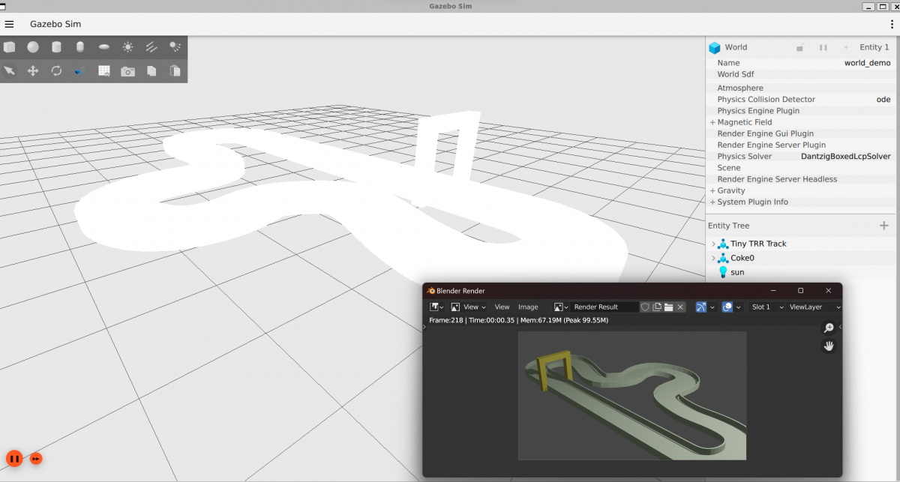
Task: Add a spot light to the scene
Action: click(x=175, y=47)
